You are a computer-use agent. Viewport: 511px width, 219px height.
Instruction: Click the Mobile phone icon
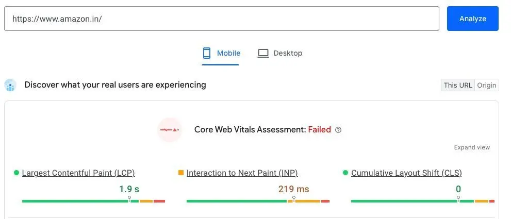tap(207, 53)
